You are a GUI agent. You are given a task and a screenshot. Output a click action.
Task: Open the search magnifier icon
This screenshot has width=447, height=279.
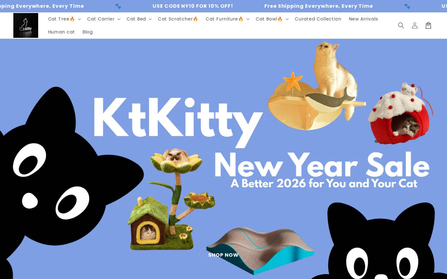401,25
